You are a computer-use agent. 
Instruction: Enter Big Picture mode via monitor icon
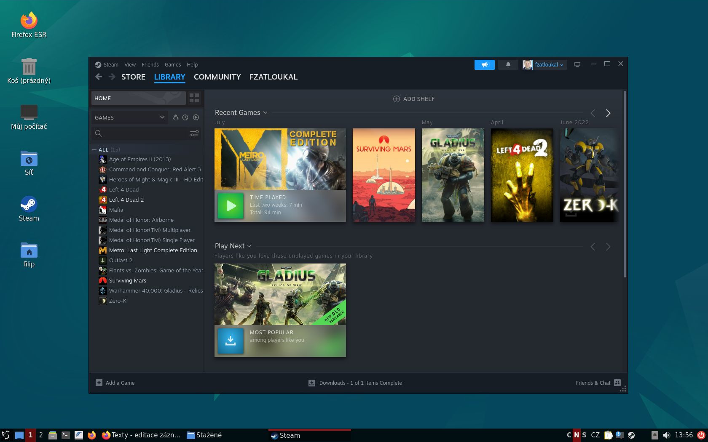click(577, 64)
